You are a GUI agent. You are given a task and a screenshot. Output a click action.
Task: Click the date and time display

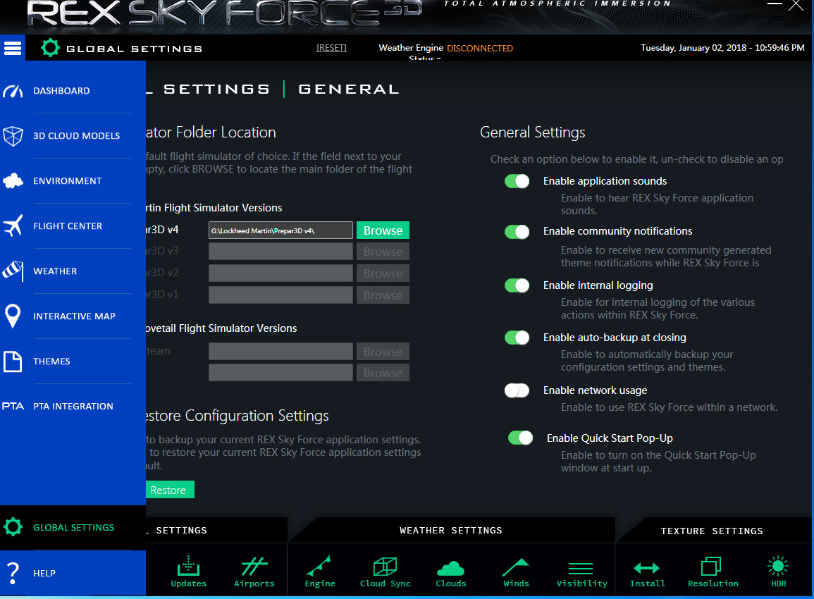(722, 48)
